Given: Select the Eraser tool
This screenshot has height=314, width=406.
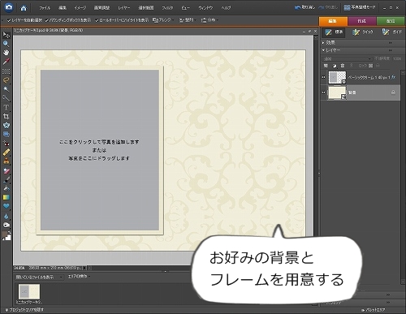Looking at the screenshot, I should (6, 171).
